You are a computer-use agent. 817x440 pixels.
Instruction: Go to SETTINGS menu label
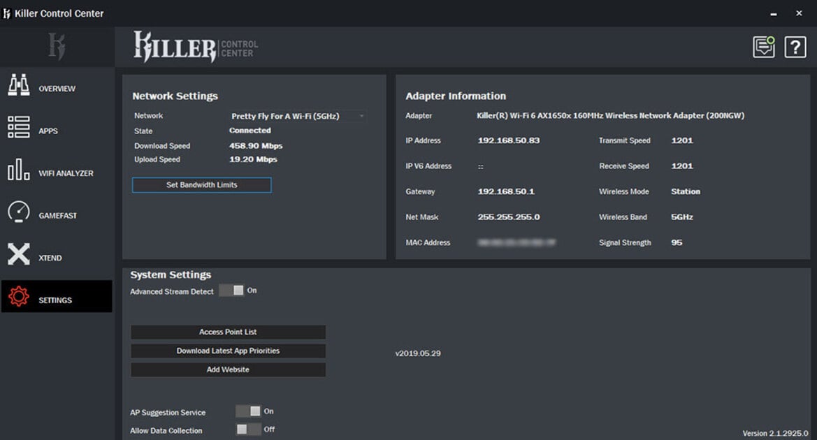55,300
